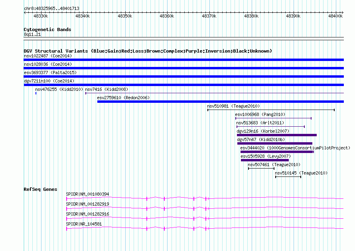This screenshot has height=251, width=355.
Task: Click the dgv7211n100 (Coe2014) label
Action: pos(49,81)
